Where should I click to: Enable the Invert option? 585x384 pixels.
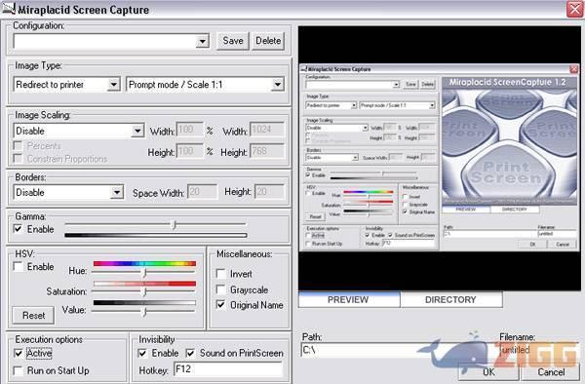pos(221,274)
